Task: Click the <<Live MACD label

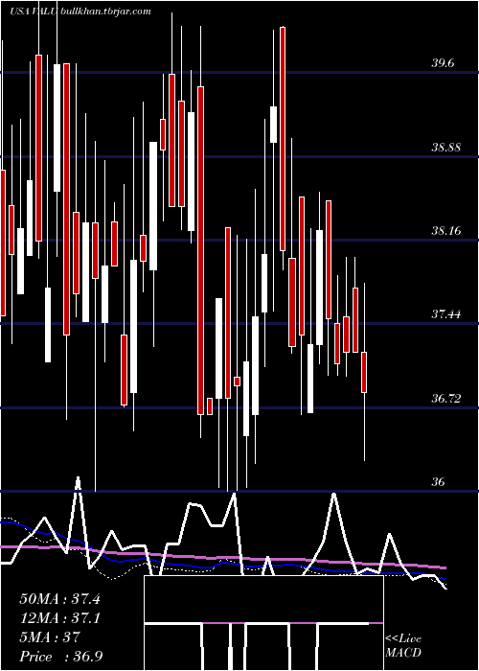Action: pyautogui.click(x=403, y=646)
